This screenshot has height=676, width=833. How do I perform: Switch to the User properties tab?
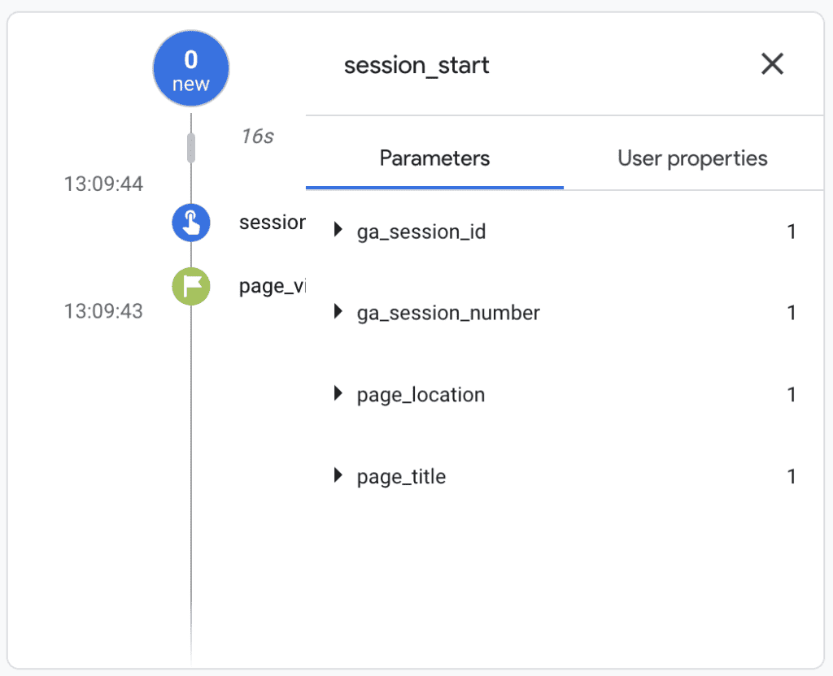tap(691, 158)
